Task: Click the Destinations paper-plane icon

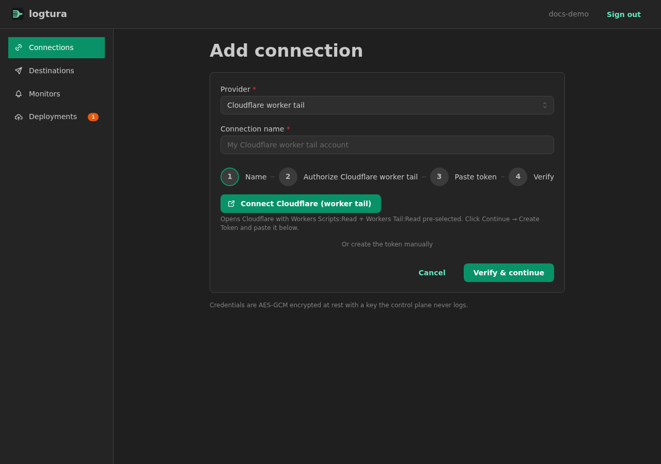Action: pos(19,71)
